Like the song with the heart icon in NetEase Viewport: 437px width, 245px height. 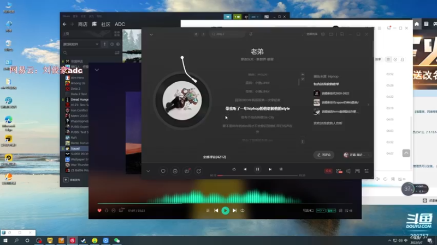point(163,171)
